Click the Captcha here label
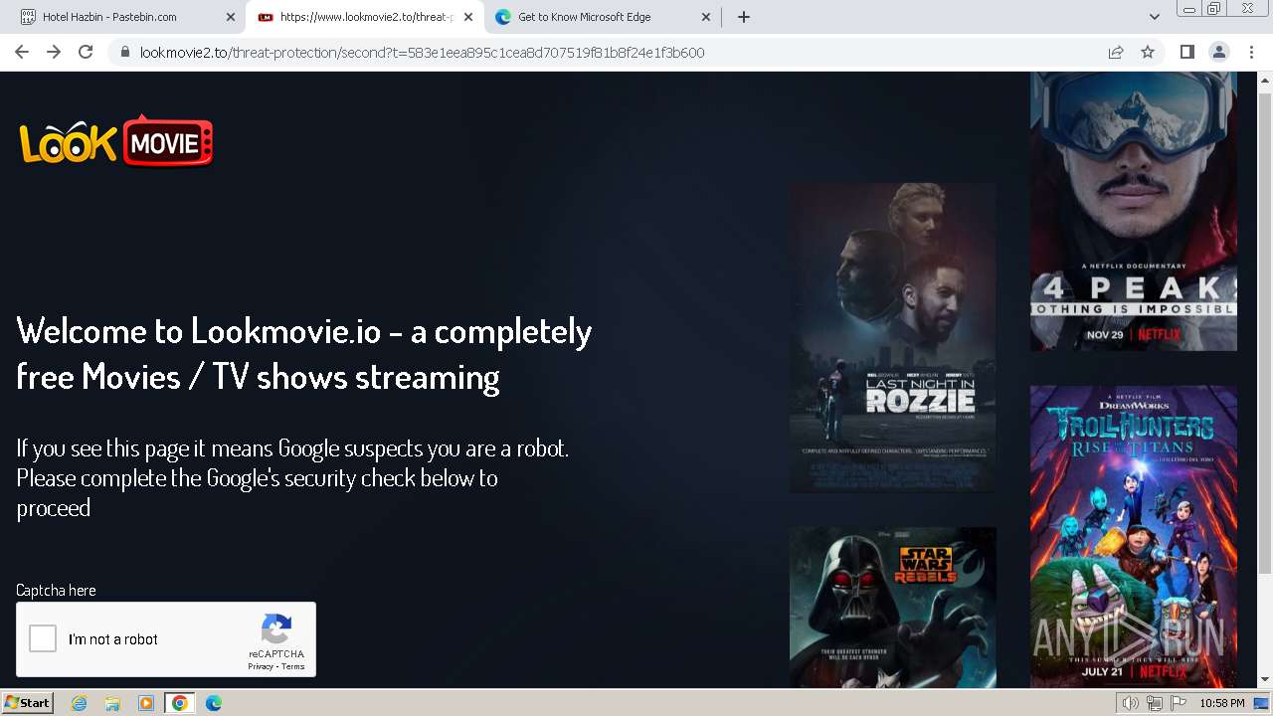Viewport: 1273px width, 716px height. coord(56,590)
